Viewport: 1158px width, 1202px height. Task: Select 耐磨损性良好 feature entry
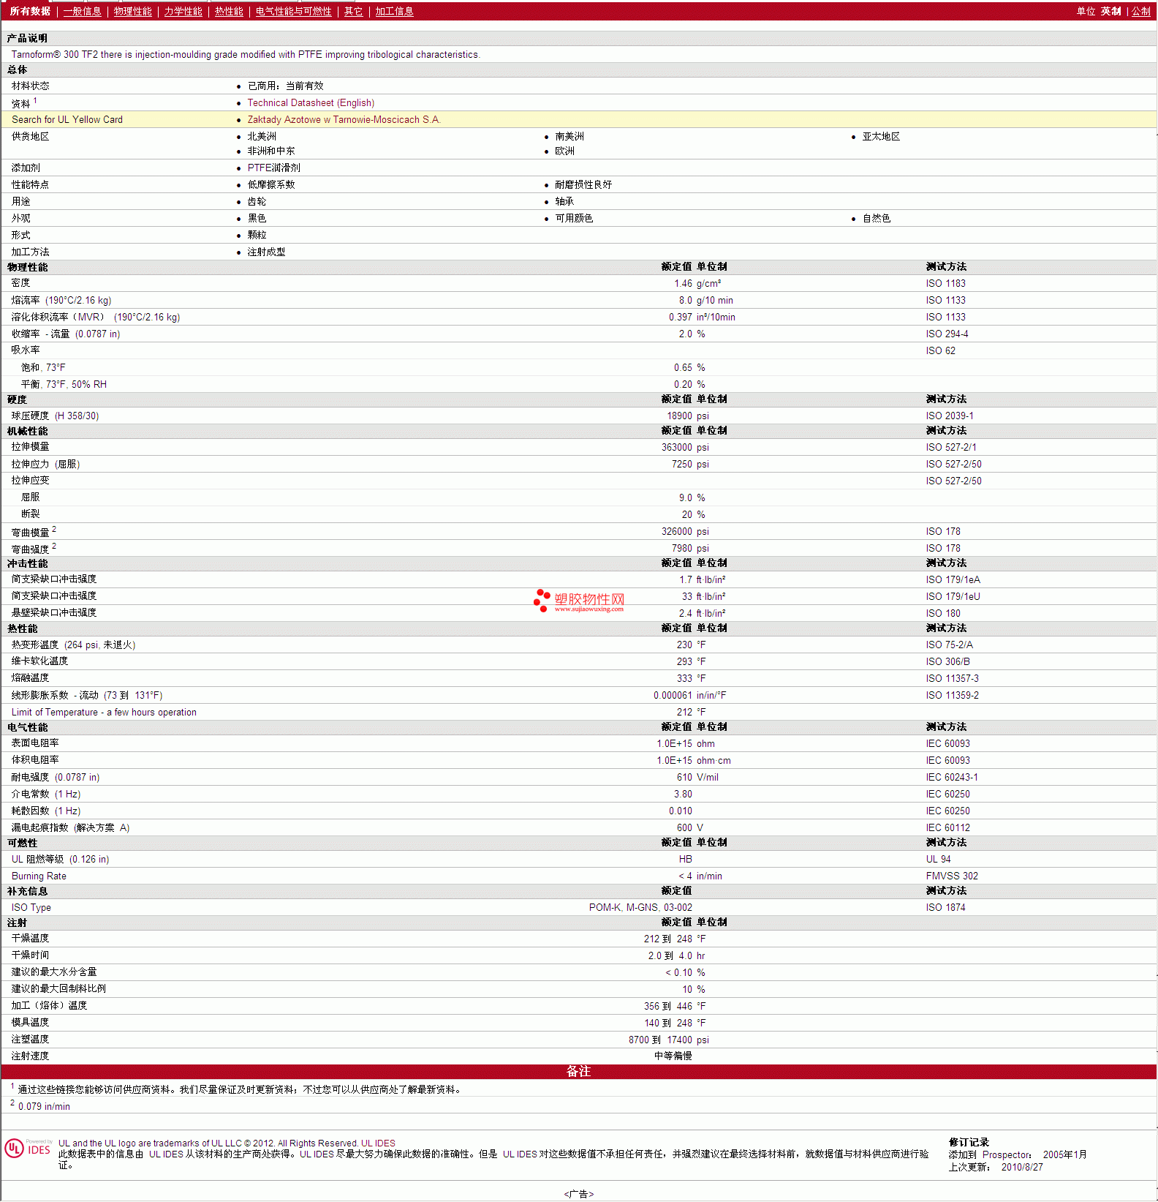[x=583, y=185]
